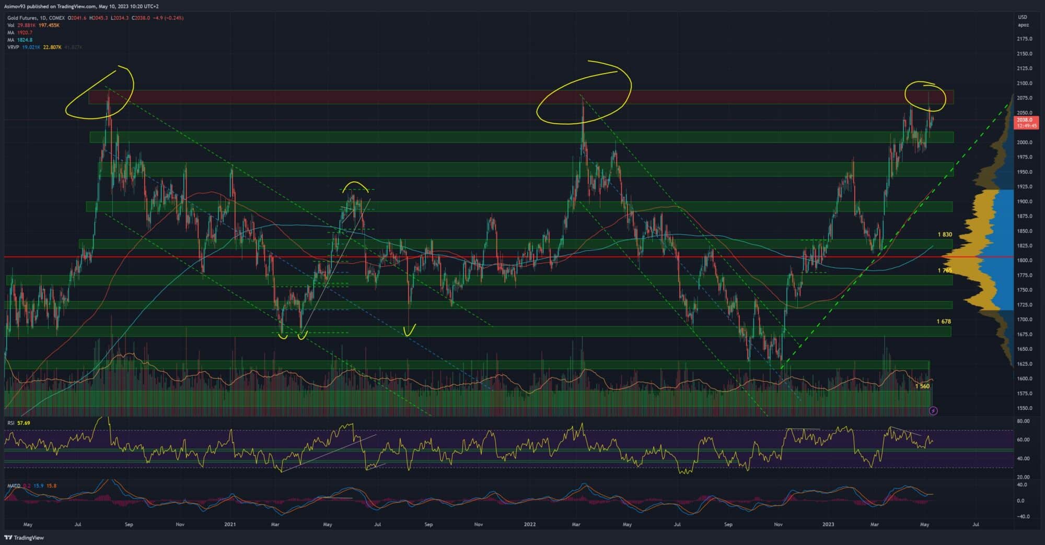The width and height of the screenshot is (1045, 545).
Task: Open the apoz unit selector on price axis
Action: click(x=1023, y=25)
